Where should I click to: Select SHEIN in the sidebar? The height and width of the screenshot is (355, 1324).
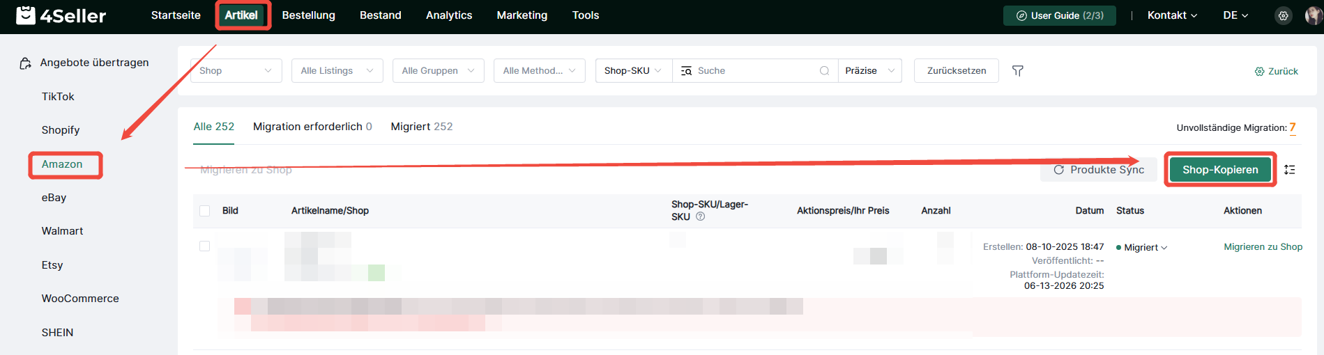(57, 333)
